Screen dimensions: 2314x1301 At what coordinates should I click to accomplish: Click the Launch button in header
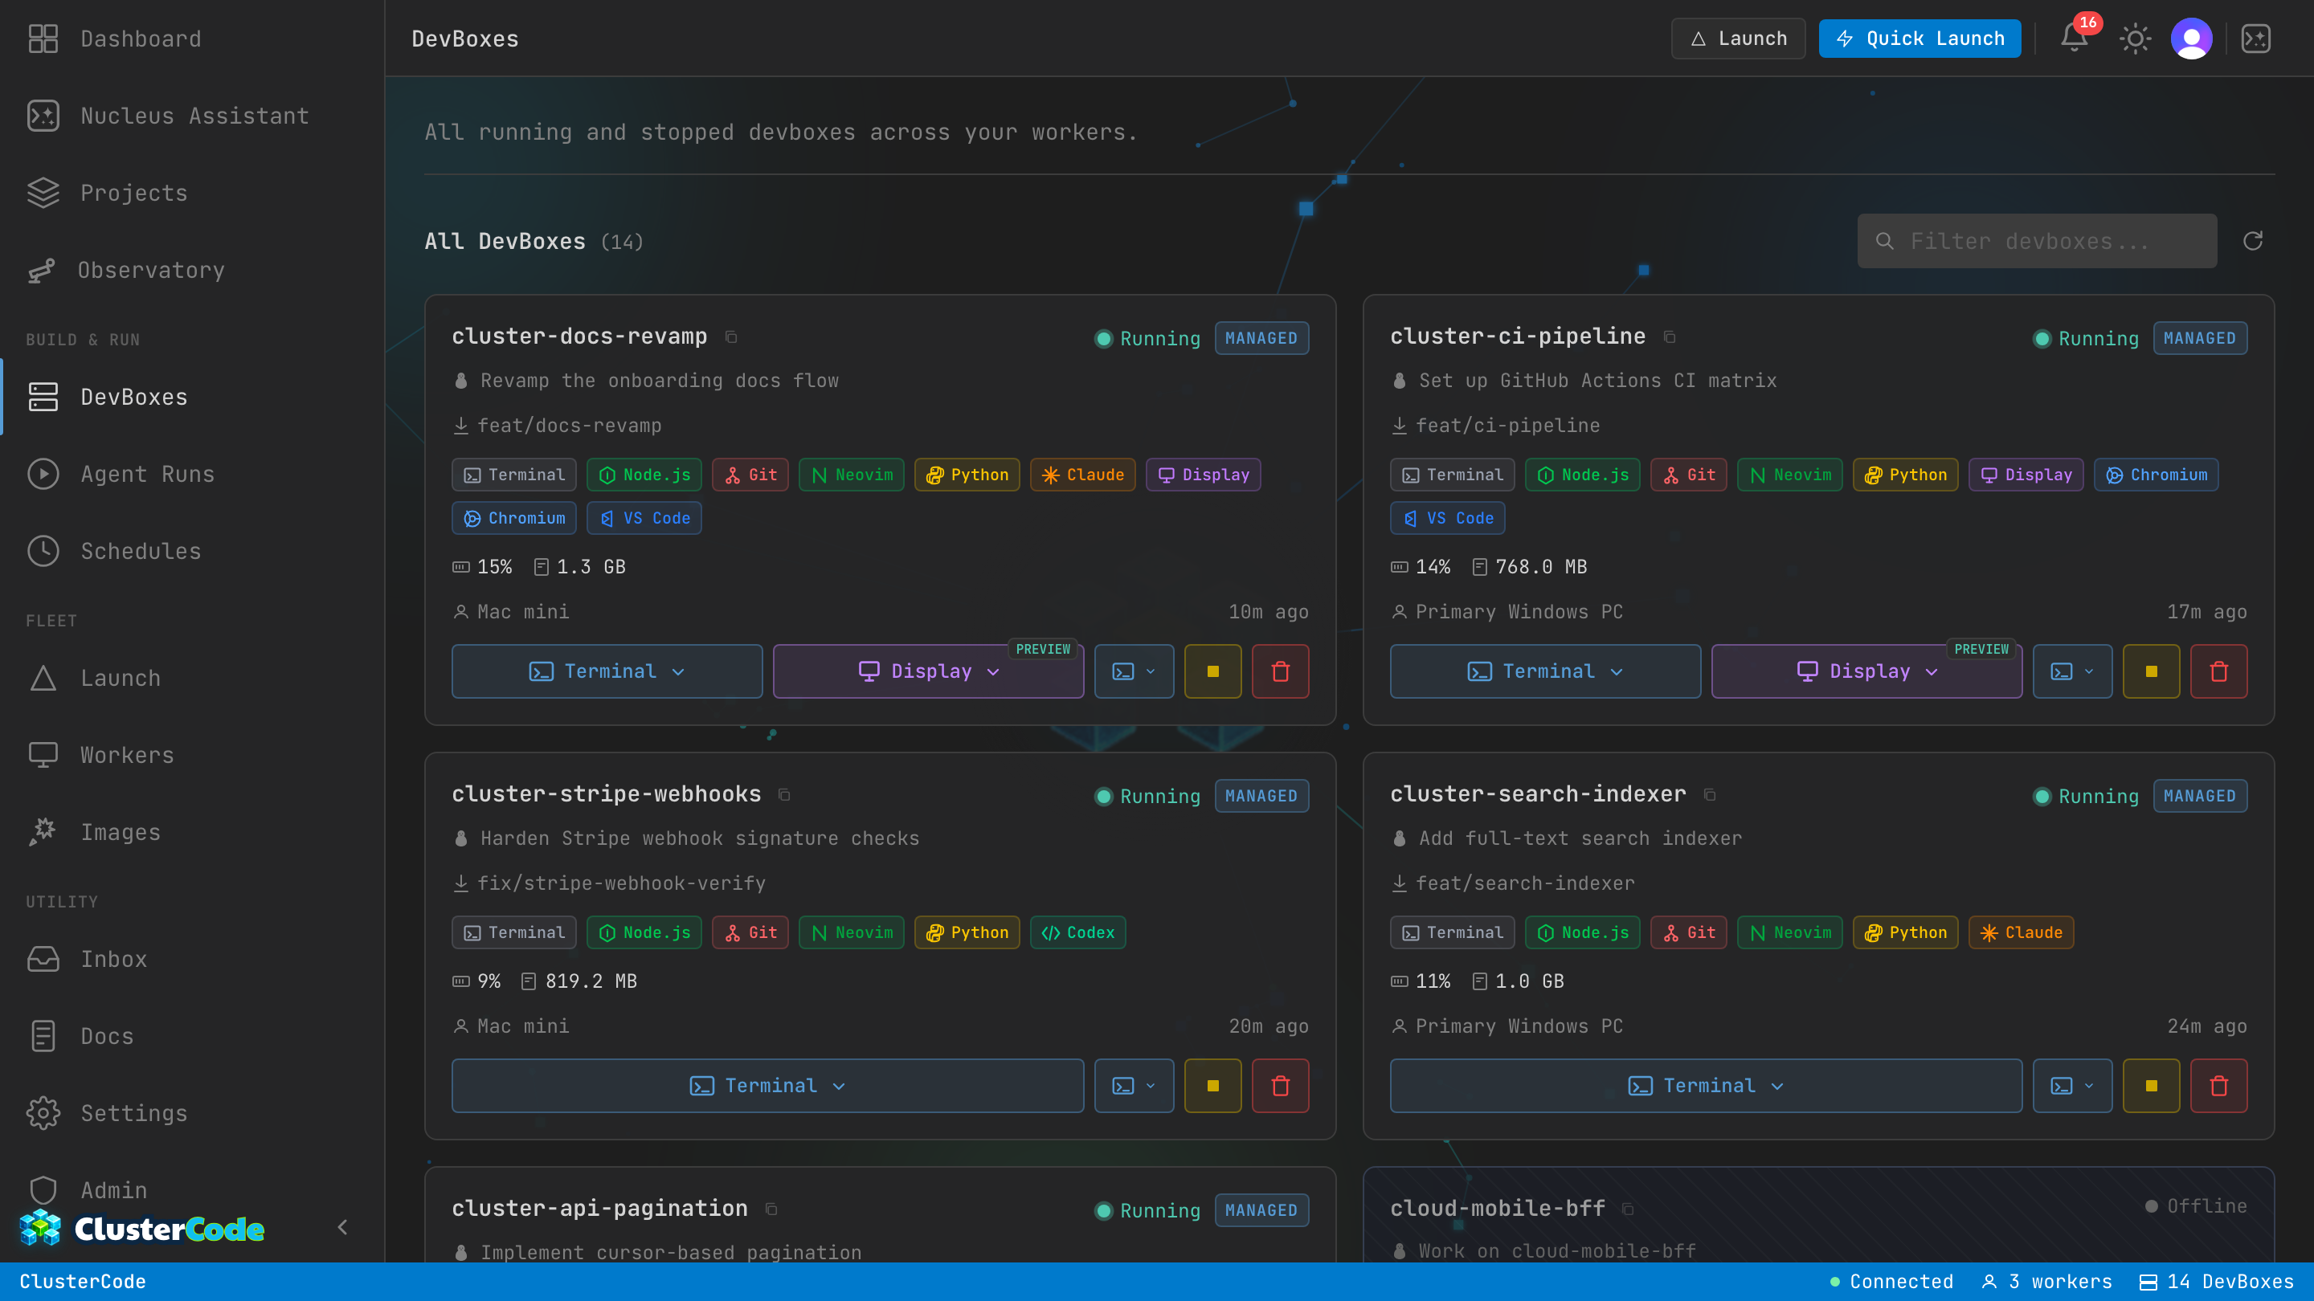1737,39
